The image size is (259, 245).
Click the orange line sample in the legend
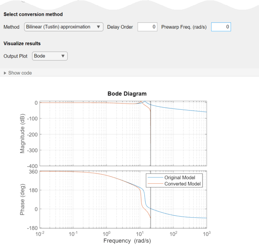tap(155, 184)
